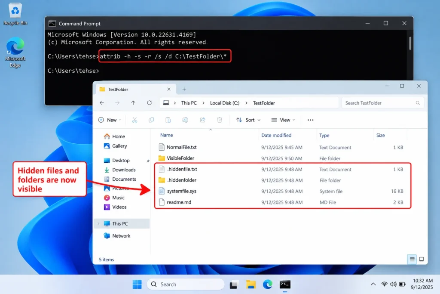Click the Share icon in Explorer toolbar
440x294 pixels.
click(x=202, y=120)
